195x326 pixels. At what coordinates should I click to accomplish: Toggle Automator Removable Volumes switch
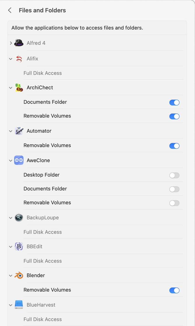pyautogui.click(x=174, y=146)
